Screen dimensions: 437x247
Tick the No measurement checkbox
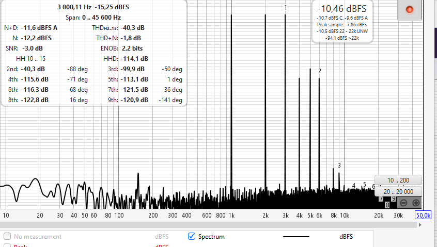click(x=7, y=237)
